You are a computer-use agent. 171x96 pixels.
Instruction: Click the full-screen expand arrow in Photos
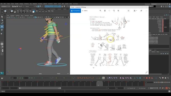(146, 73)
